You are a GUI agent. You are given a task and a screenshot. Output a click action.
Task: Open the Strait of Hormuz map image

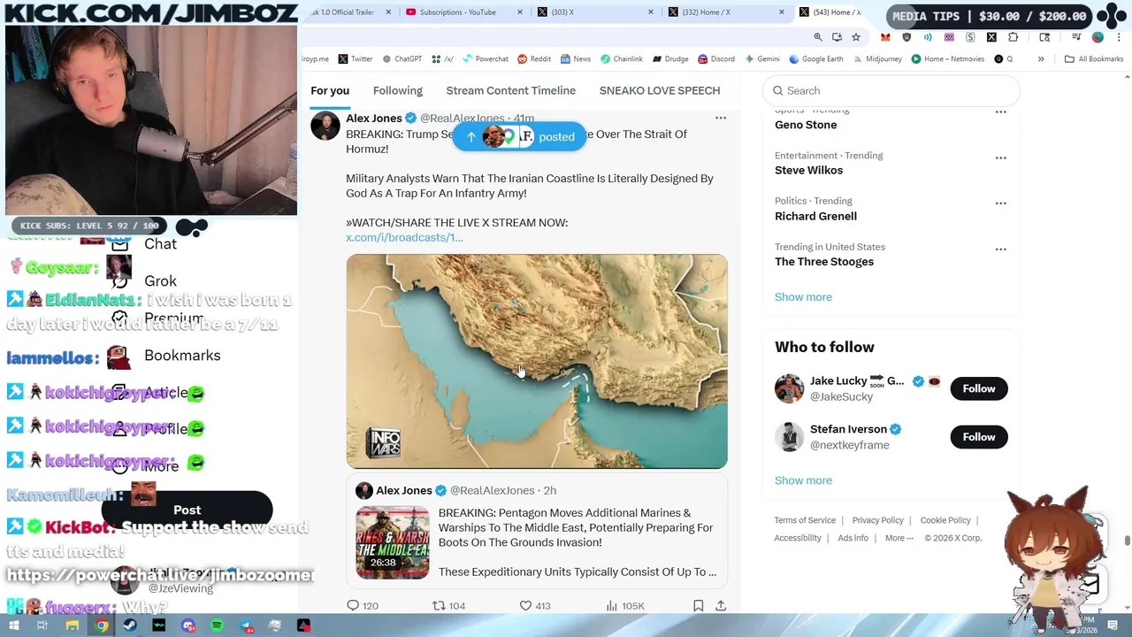pos(537,361)
